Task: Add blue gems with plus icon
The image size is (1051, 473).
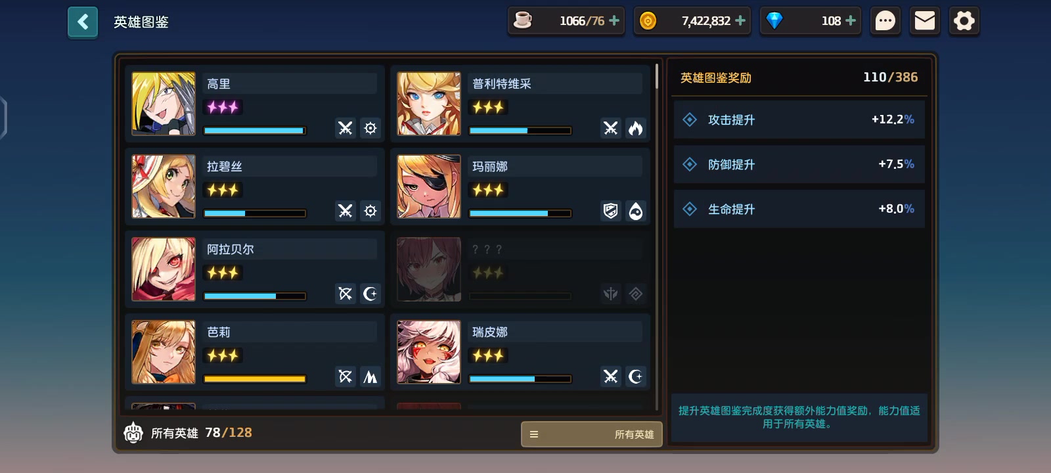Action: click(x=851, y=21)
